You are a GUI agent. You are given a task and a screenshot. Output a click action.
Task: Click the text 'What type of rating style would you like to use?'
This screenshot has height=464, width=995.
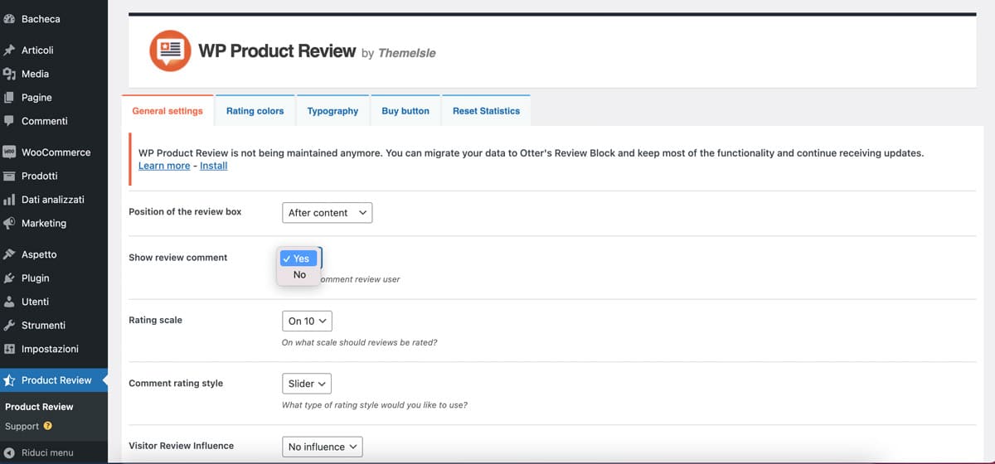375,405
